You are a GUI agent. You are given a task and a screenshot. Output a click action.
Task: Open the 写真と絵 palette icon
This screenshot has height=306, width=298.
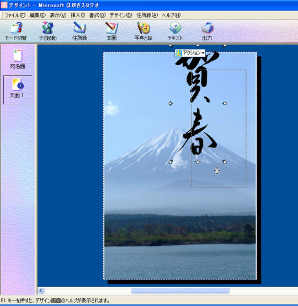[143, 31]
